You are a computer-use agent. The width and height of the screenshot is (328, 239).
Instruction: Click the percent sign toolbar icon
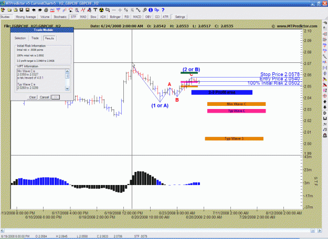coord(126,10)
